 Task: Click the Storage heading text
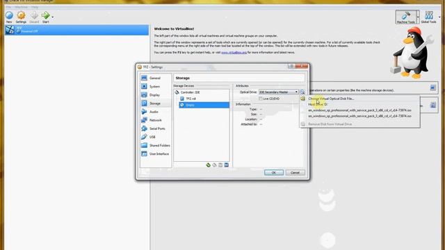point(182,78)
